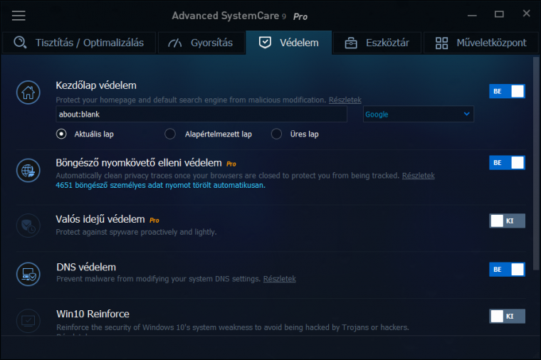This screenshot has width=541, height=360.
Task: Open Részletek link for browser anti-tracking
Action: [418, 176]
